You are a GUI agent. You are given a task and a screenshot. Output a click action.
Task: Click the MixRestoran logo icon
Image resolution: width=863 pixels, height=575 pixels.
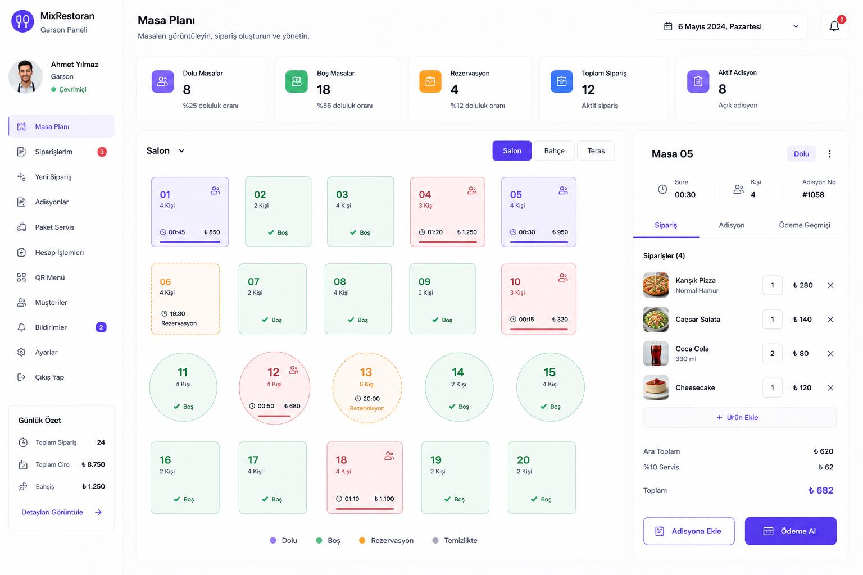coord(22,21)
